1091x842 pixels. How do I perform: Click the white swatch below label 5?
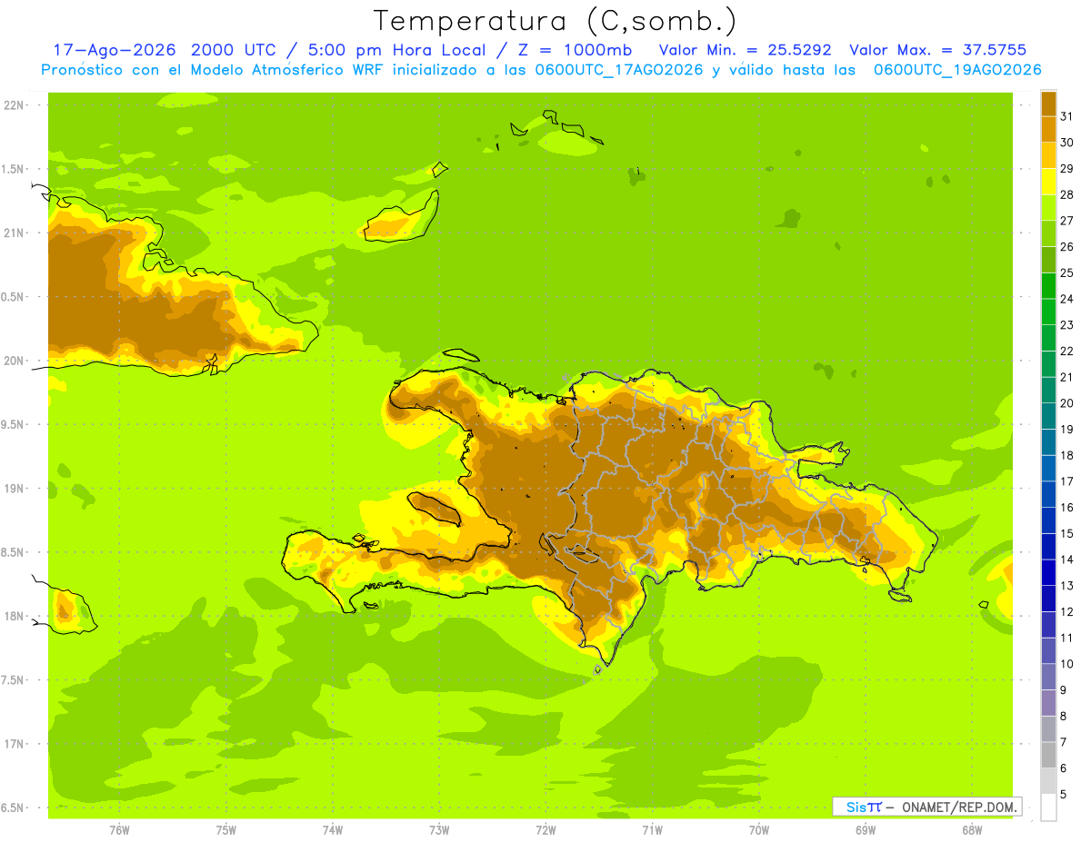tap(1048, 807)
